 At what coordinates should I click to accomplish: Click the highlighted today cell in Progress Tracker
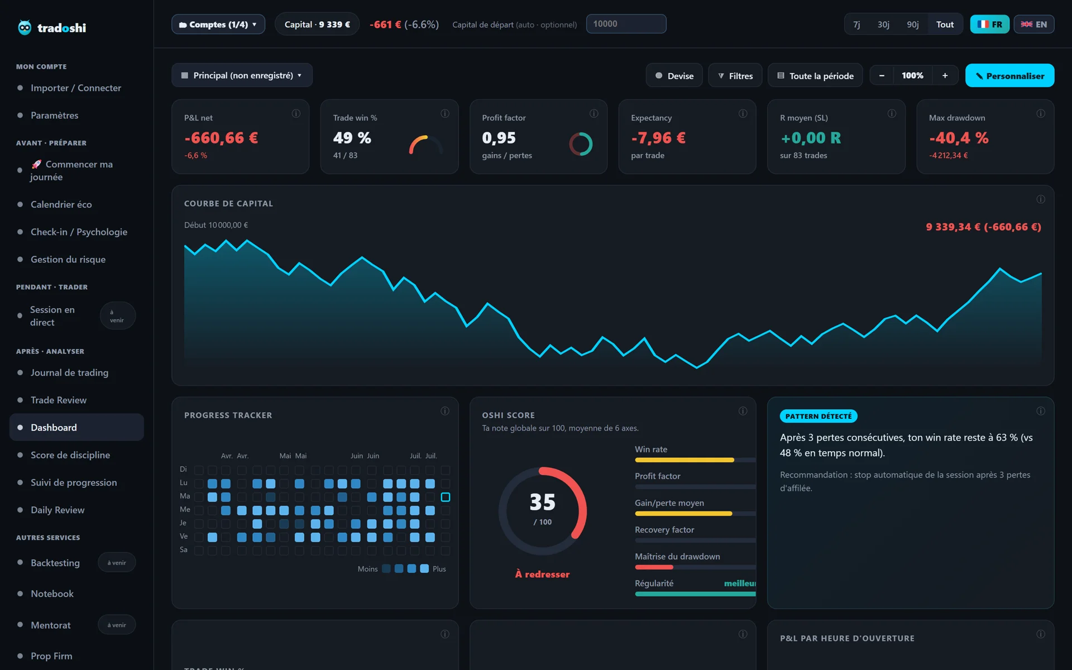click(x=446, y=497)
